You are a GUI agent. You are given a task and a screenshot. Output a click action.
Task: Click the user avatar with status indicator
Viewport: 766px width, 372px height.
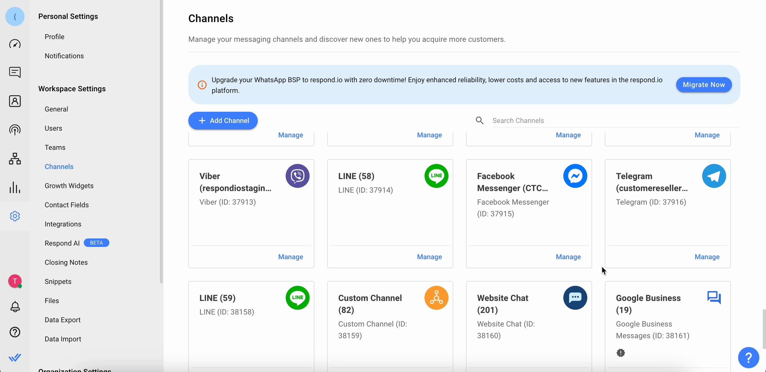pos(15,281)
